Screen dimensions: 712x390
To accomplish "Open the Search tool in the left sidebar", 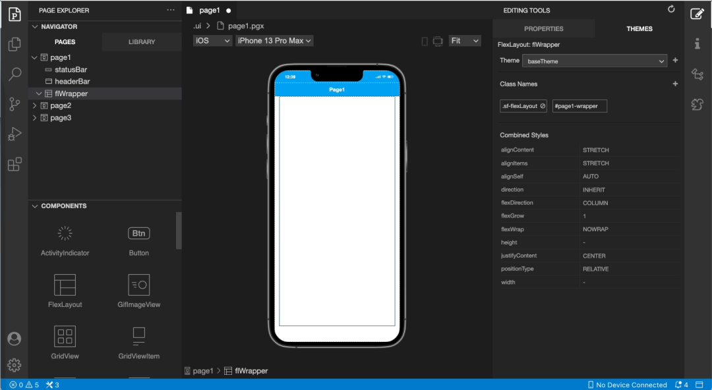I will [x=15, y=74].
